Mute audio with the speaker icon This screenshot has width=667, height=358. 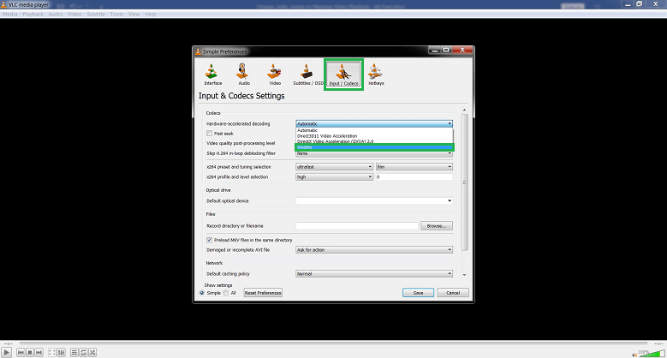pos(634,355)
